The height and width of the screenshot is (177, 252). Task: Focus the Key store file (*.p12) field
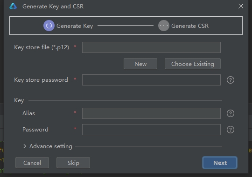[151, 47]
